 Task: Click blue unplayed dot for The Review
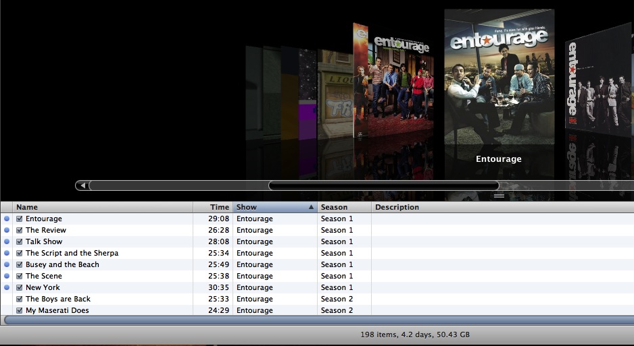click(x=7, y=230)
